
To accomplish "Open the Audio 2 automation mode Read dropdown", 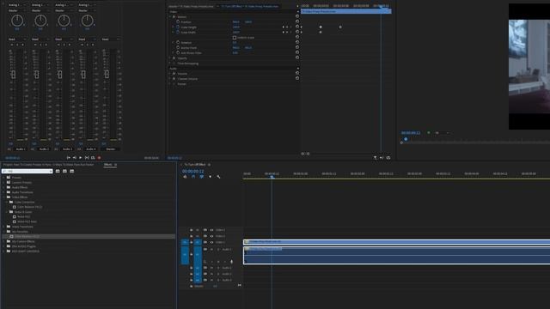I will click(40, 39).
